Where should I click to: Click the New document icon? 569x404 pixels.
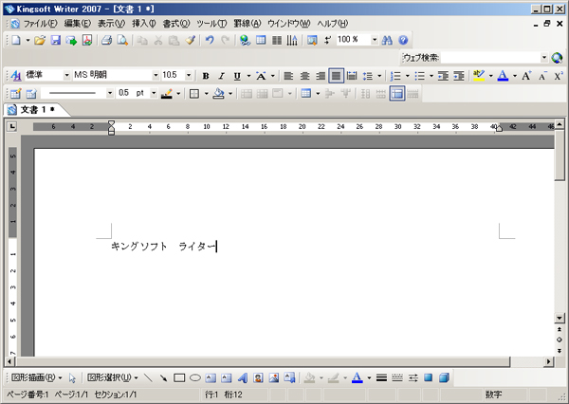coord(16,40)
